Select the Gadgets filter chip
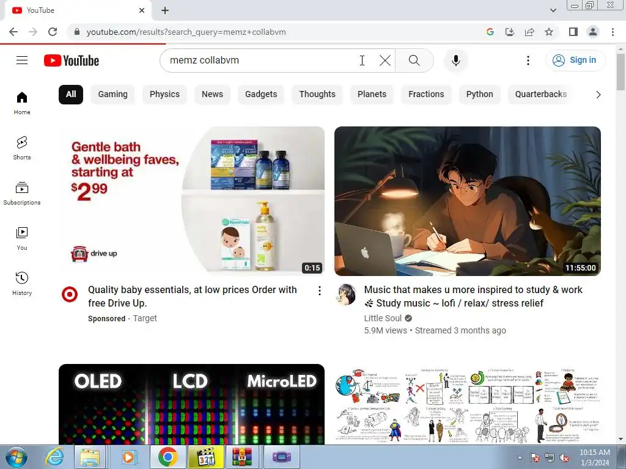Image resolution: width=626 pixels, height=469 pixels. coord(260,95)
